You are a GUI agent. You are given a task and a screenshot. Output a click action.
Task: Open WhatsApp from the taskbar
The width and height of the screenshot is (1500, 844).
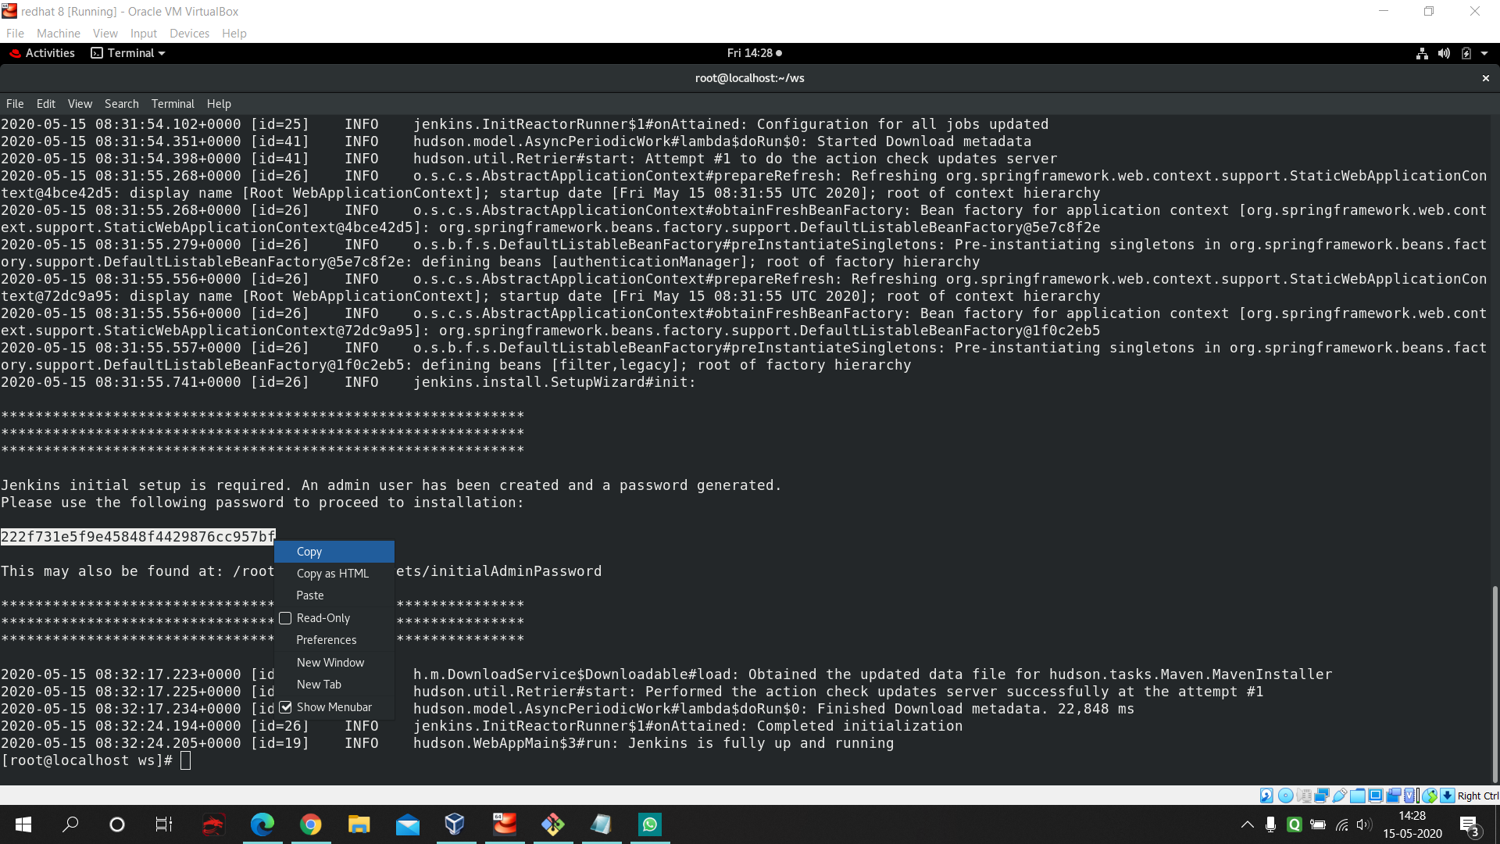point(650,824)
